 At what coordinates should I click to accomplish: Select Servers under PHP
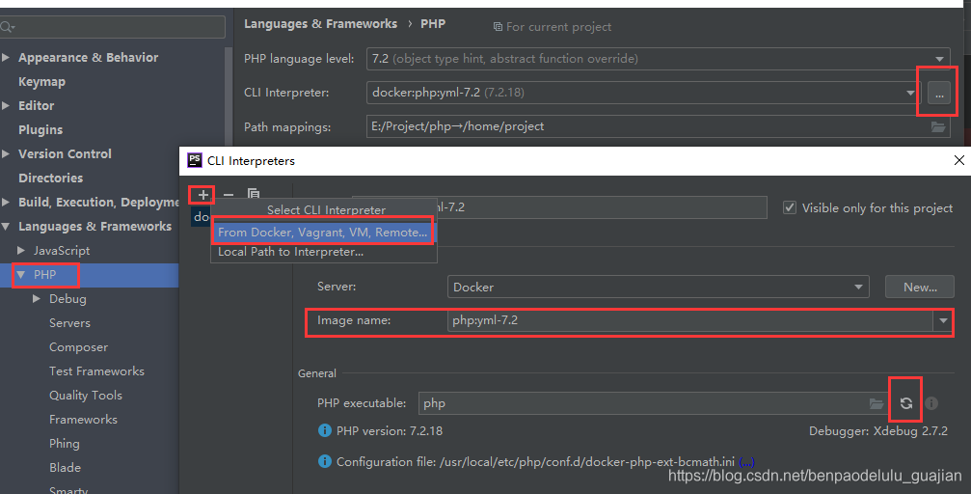69,323
